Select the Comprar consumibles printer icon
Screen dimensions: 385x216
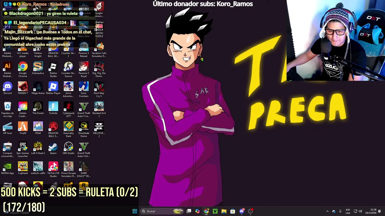(x=8, y=149)
